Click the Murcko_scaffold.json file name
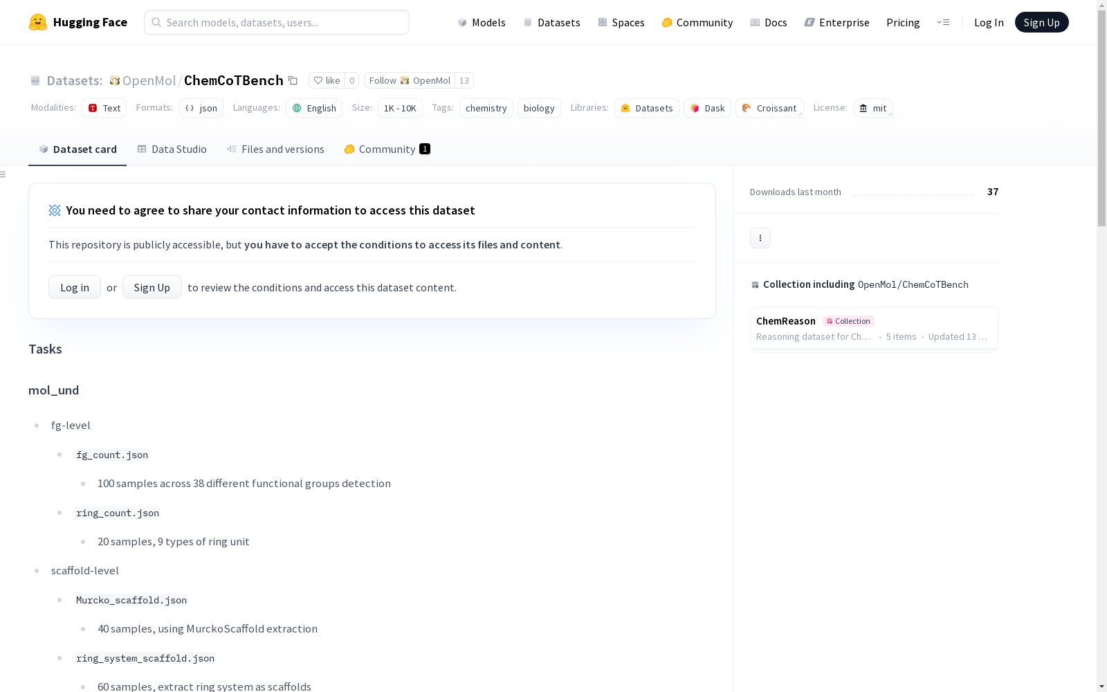 tap(131, 600)
